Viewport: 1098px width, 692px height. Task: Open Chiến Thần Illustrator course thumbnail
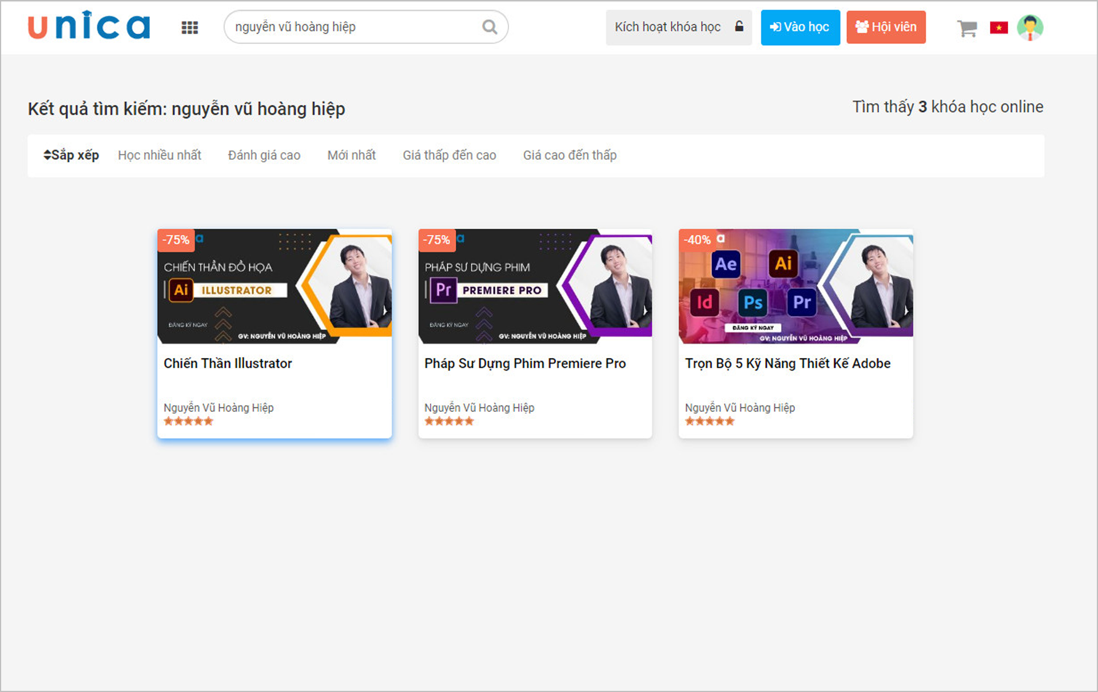click(274, 287)
